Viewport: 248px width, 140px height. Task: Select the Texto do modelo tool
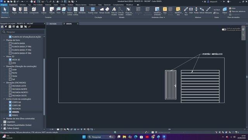click(114, 11)
